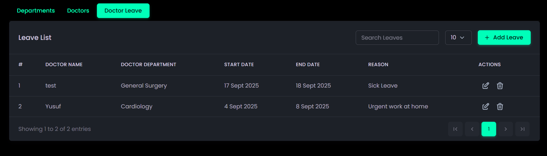Click the Start Date column header
Image resolution: width=547 pixels, height=156 pixels.
tap(239, 64)
